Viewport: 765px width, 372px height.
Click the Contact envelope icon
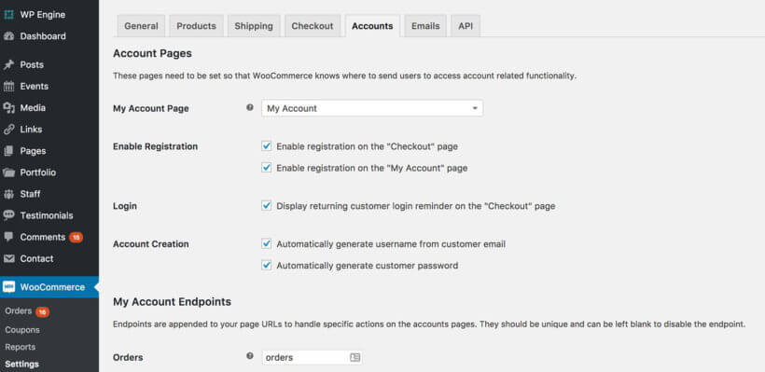(8, 258)
